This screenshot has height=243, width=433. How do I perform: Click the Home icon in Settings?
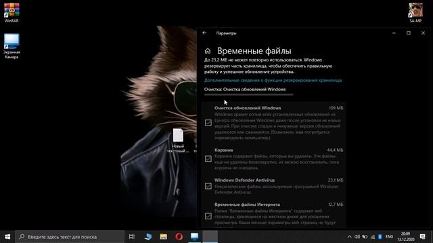point(208,51)
